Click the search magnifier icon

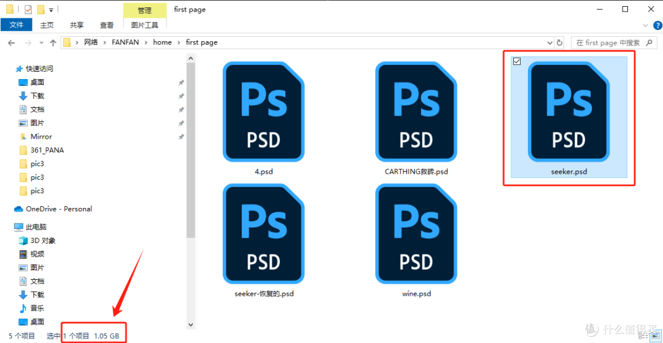(x=650, y=42)
